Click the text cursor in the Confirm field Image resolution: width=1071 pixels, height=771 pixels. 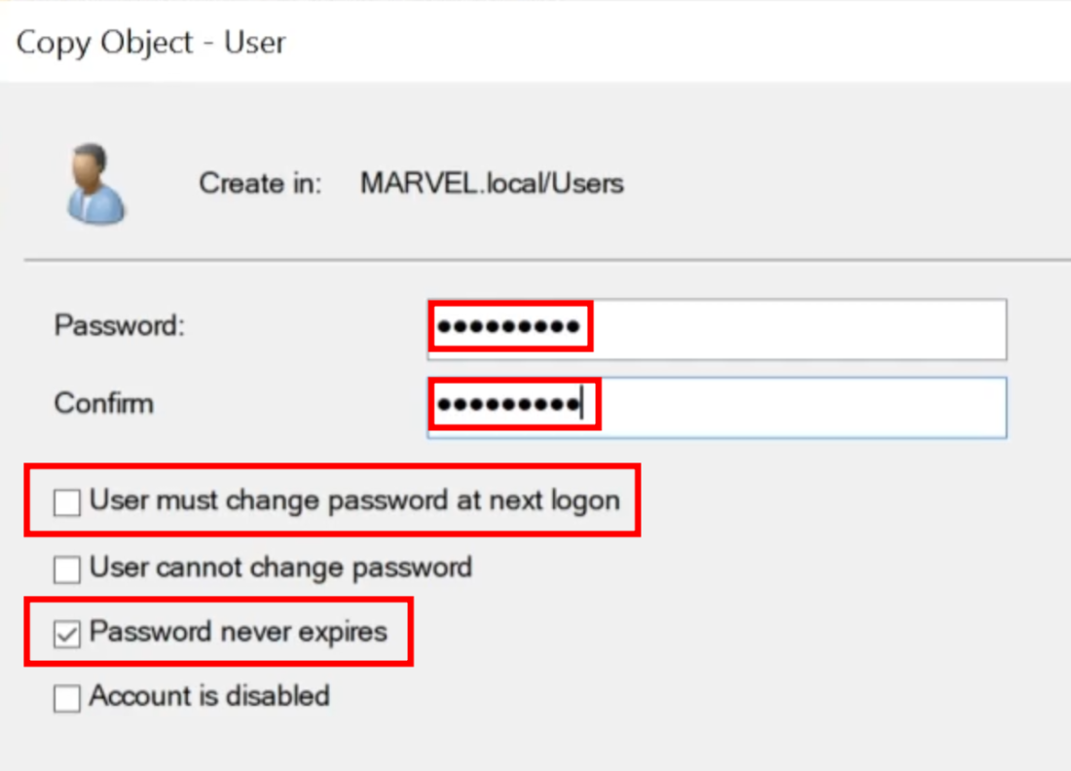[581, 405]
